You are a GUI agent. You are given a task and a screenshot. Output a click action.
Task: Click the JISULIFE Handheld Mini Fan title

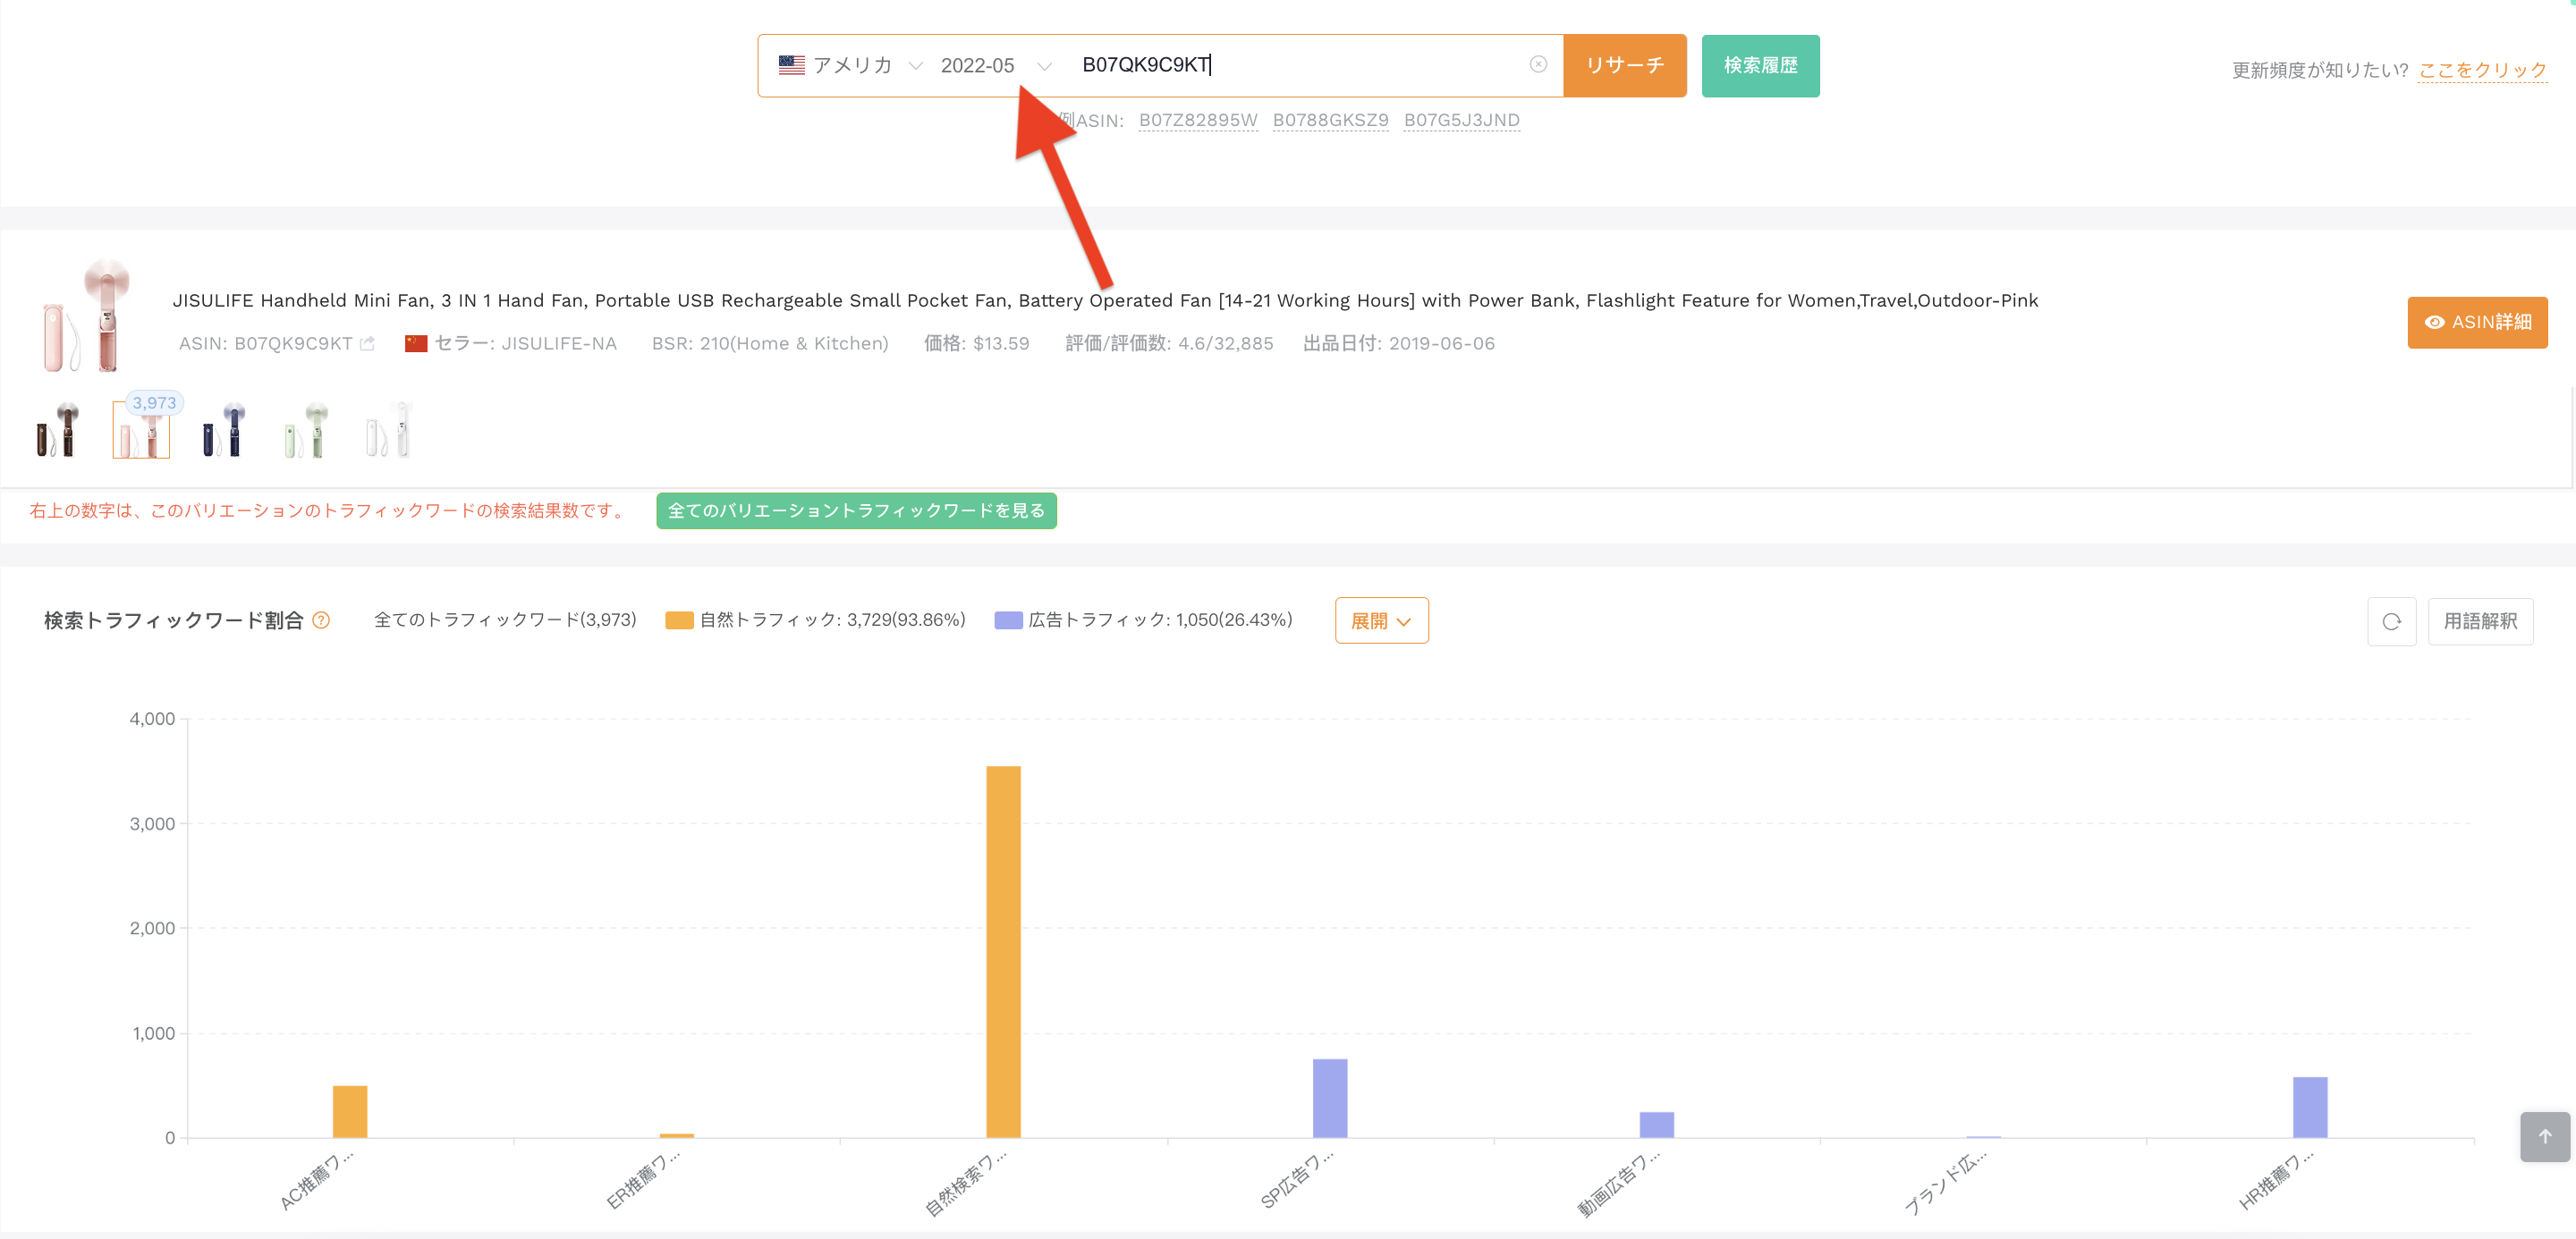[1105, 300]
